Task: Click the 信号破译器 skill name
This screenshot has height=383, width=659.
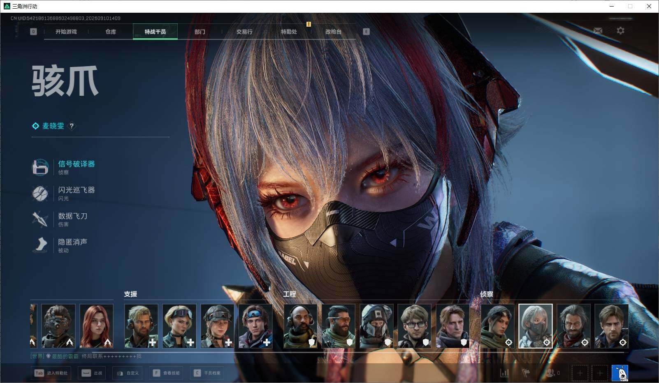Action: pyautogui.click(x=77, y=164)
